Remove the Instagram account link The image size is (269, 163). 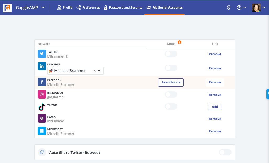(x=215, y=95)
